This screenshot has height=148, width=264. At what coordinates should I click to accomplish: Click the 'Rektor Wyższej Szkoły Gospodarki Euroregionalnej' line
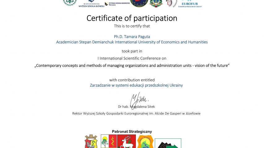pos(136,113)
